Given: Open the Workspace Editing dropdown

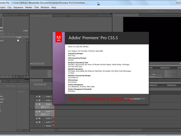Looking at the screenshot, I should (x=169, y=11).
